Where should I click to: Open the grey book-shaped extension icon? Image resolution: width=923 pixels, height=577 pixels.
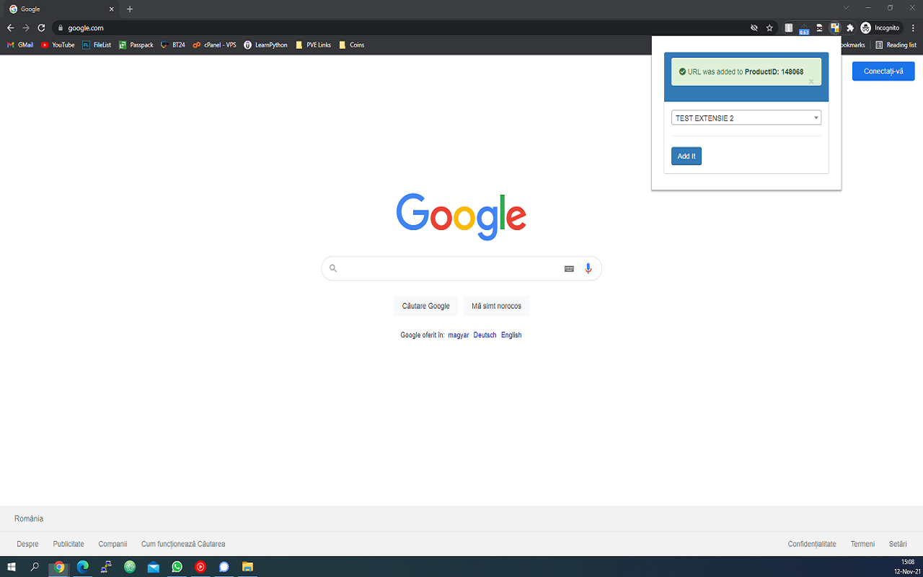pyautogui.click(x=789, y=27)
